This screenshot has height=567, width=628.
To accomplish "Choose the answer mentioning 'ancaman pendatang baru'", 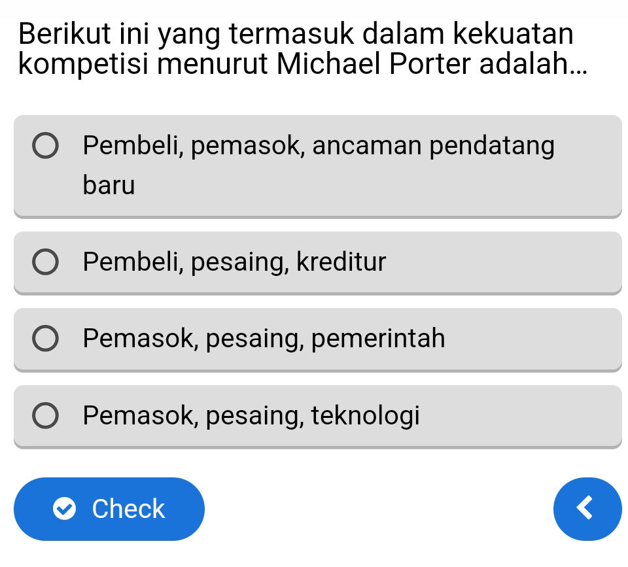I will 318,165.
